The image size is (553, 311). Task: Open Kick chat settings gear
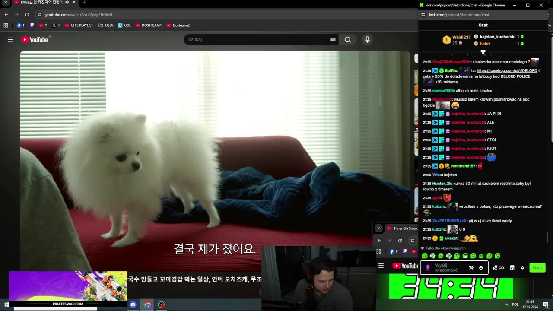click(522, 268)
